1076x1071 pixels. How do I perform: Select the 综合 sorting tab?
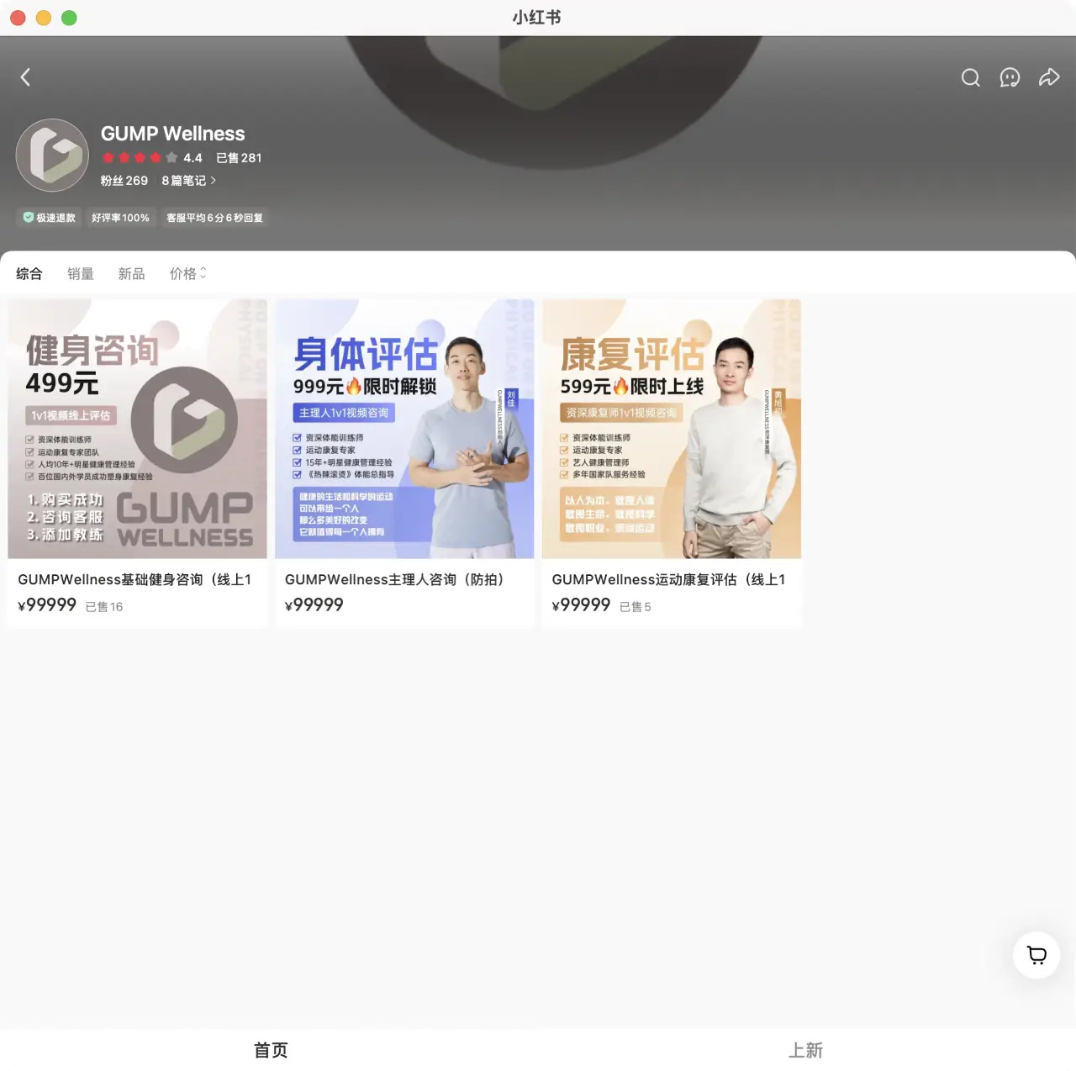tap(29, 274)
